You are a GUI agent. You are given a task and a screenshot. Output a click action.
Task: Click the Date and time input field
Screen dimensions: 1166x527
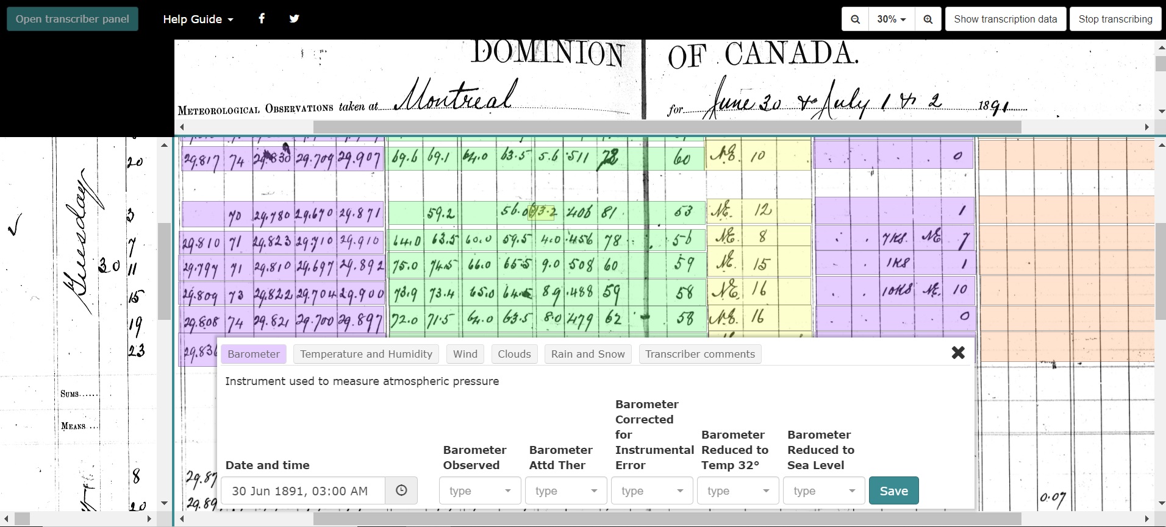[303, 490]
